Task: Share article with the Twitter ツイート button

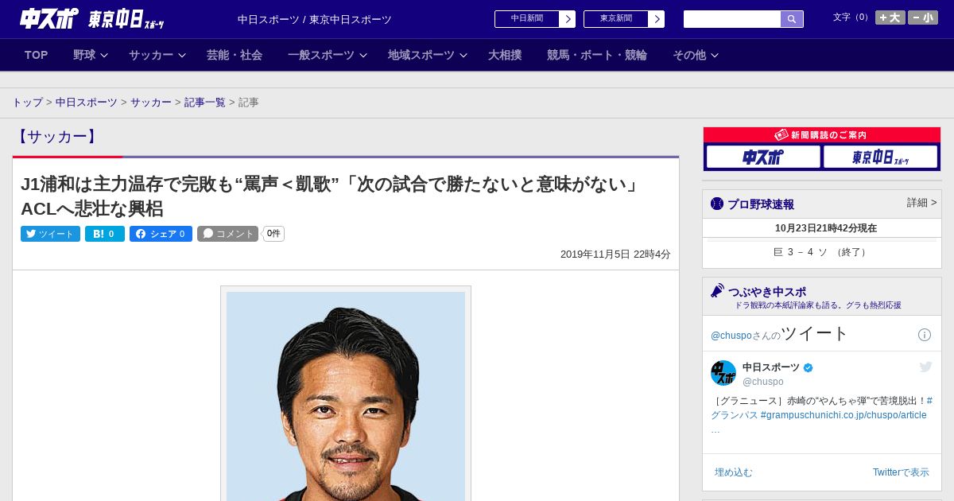Action: click(x=50, y=234)
